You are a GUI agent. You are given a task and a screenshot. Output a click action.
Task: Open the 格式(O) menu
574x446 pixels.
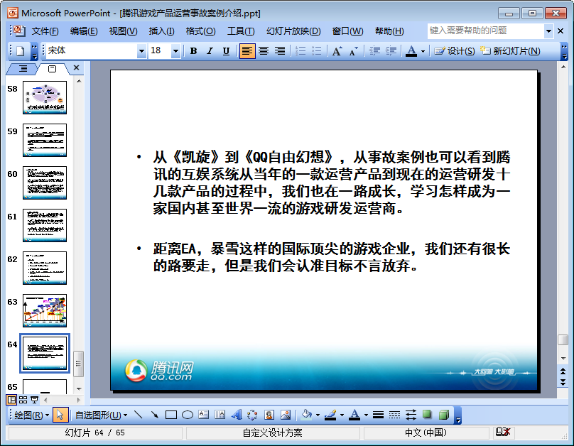[x=200, y=31]
